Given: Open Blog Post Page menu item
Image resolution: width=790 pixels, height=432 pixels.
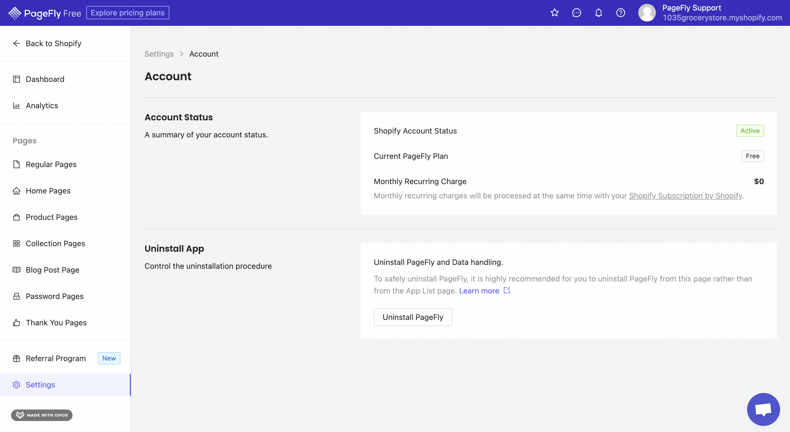Looking at the screenshot, I should [x=65, y=270].
